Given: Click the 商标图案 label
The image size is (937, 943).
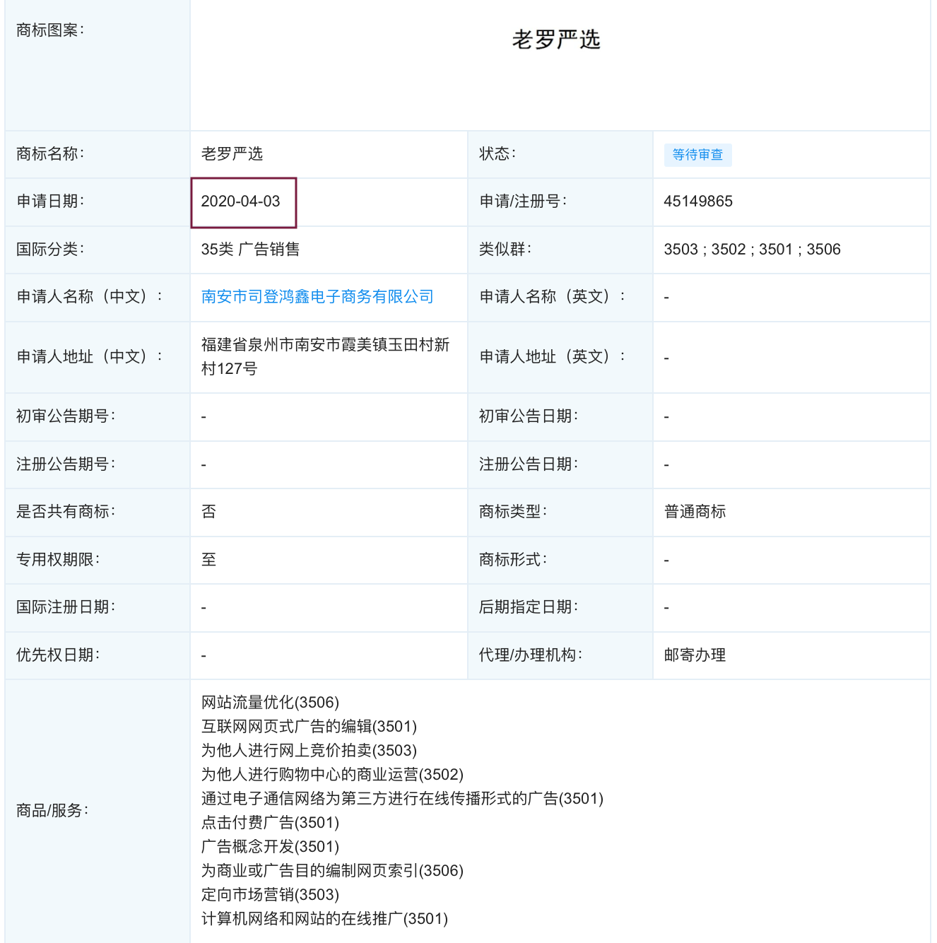Looking at the screenshot, I should (50, 30).
